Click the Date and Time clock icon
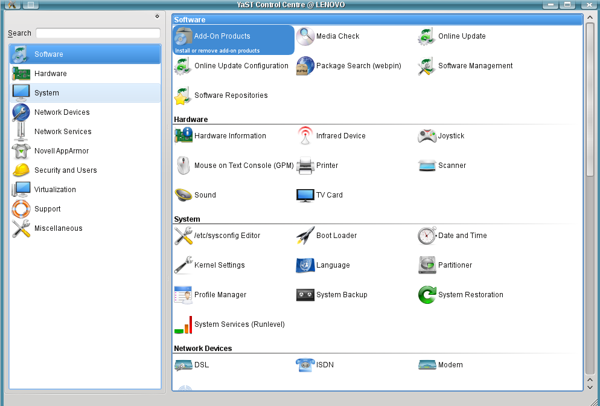This screenshot has width=600, height=406. pos(427,236)
